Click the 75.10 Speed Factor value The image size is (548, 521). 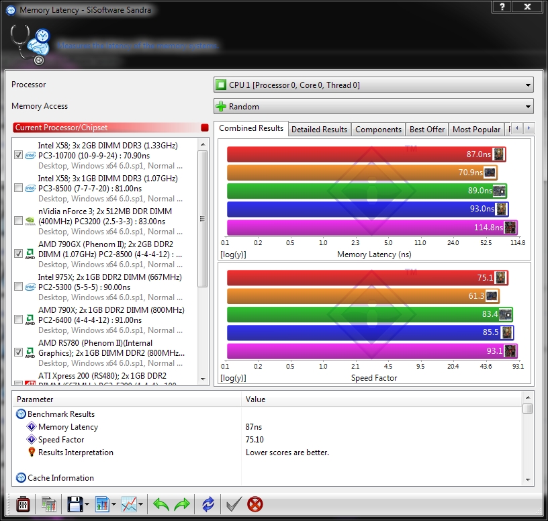[x=255, y=439]
